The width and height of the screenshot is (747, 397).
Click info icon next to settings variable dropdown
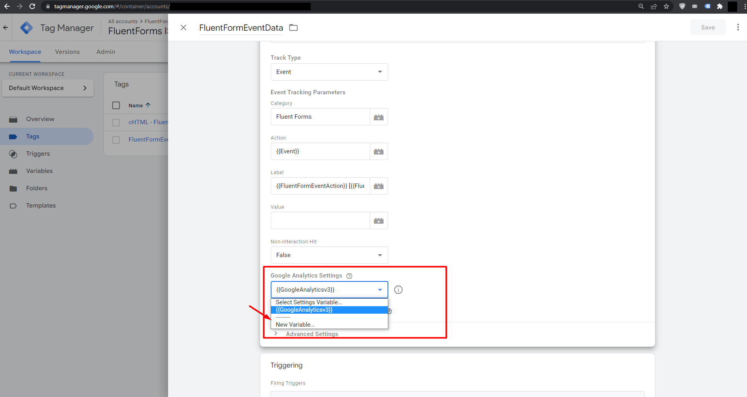398,290
